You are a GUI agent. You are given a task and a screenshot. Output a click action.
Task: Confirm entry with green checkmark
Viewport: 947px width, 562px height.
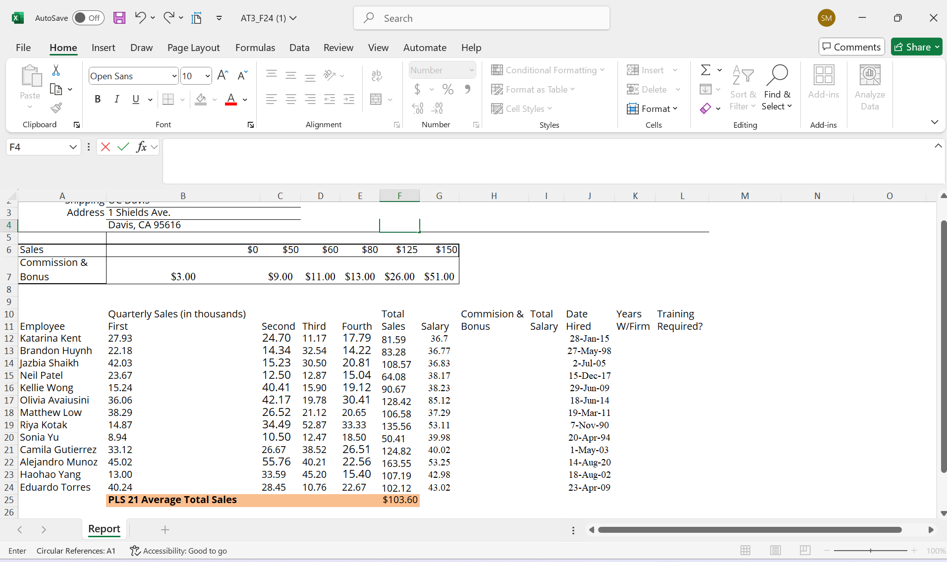tap(123, 147)
